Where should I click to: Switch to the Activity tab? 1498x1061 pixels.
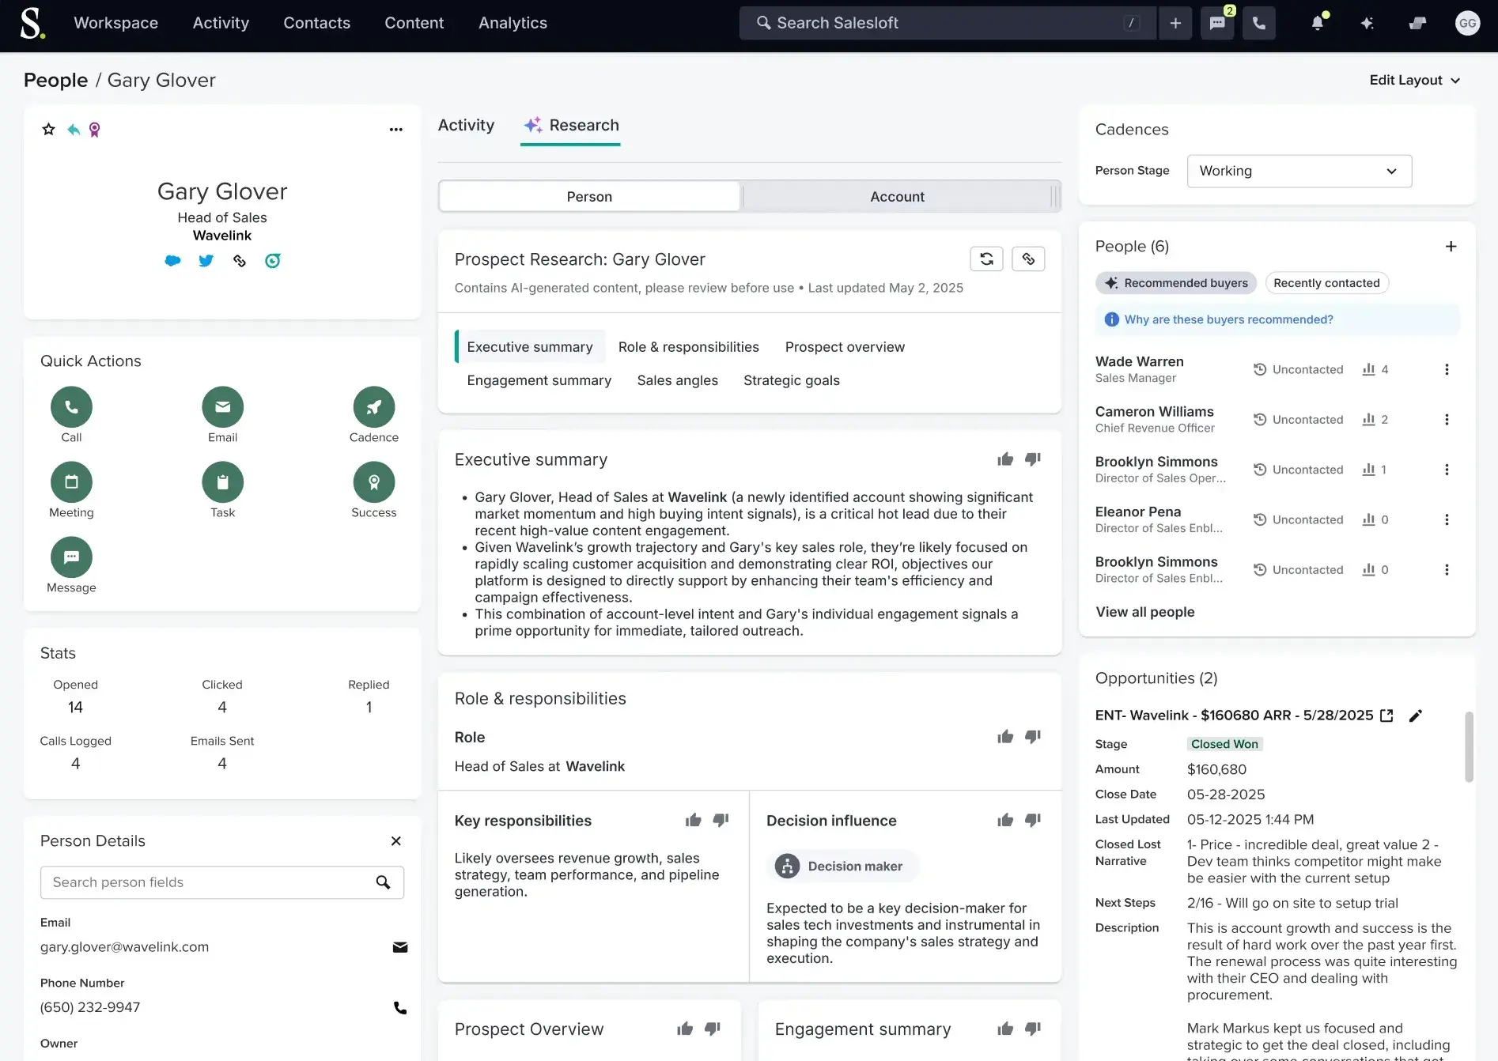[x=466, y=125]
